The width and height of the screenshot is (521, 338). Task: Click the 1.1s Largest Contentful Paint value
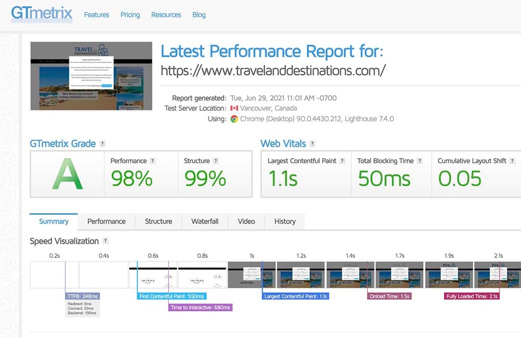point(283,178)
